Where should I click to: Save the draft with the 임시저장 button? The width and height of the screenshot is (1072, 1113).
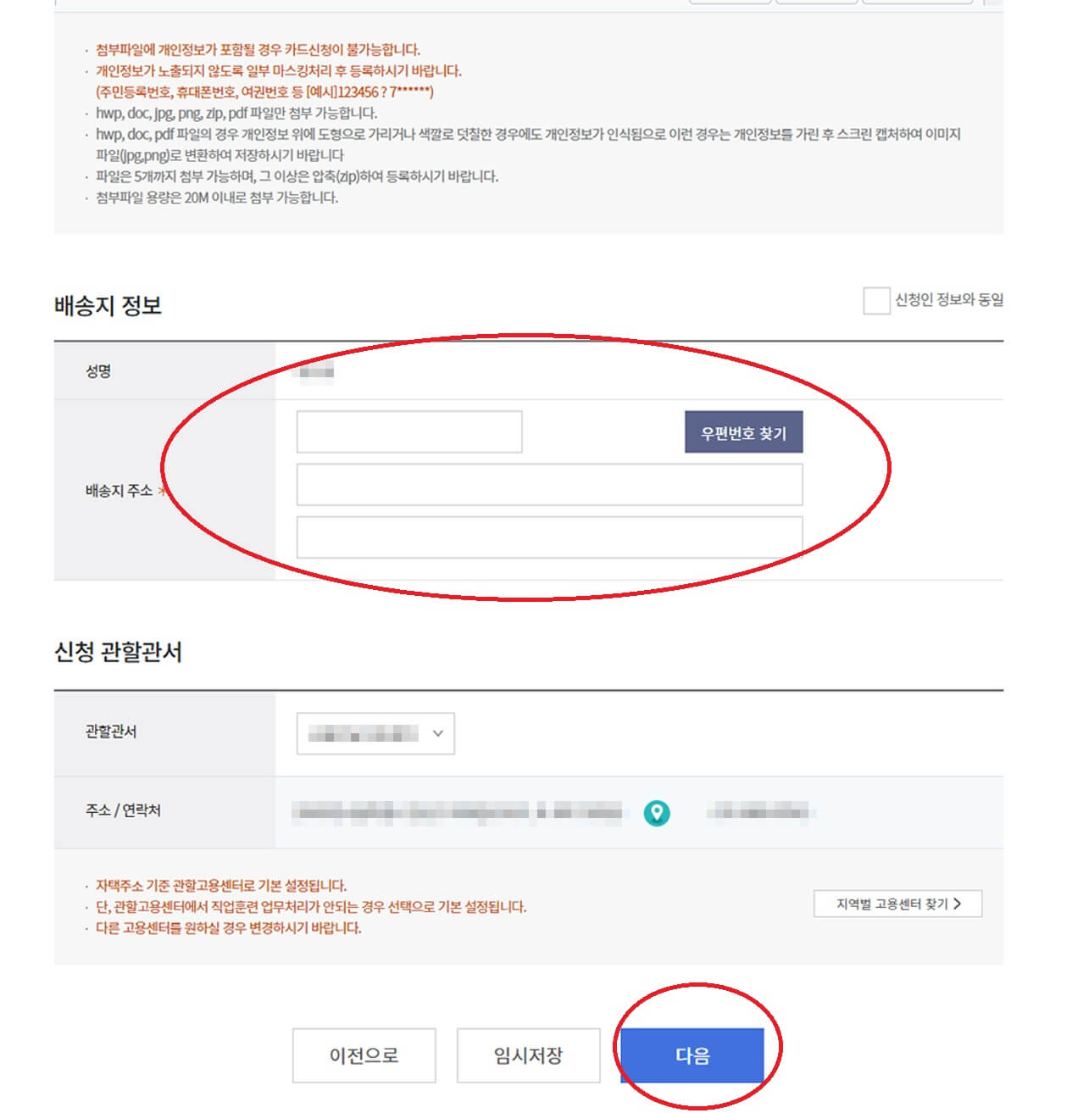(x=528, y=1055)
